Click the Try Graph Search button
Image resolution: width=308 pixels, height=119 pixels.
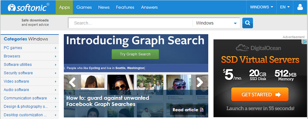click(x=135, y=54)
